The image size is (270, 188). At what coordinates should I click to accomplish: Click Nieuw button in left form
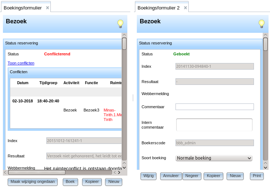click(113, 182)
